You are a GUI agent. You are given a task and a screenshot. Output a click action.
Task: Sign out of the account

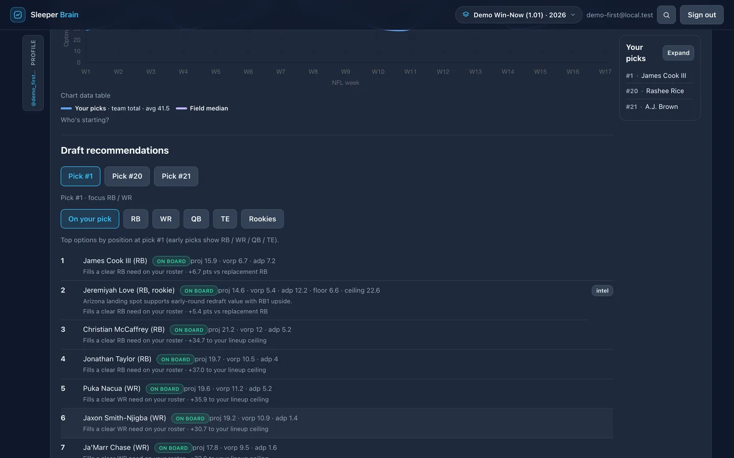pyautogui.click(x=702, y=15)
